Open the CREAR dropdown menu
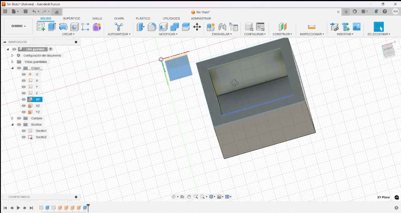 (x=68, y=34)
